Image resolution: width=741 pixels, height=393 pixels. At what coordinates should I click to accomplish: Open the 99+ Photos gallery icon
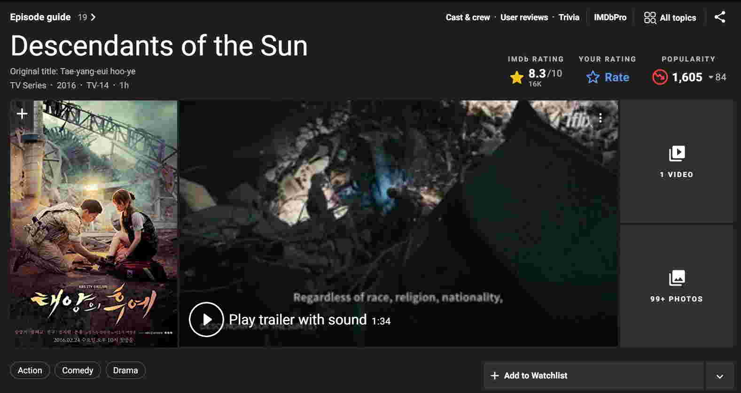677,278
